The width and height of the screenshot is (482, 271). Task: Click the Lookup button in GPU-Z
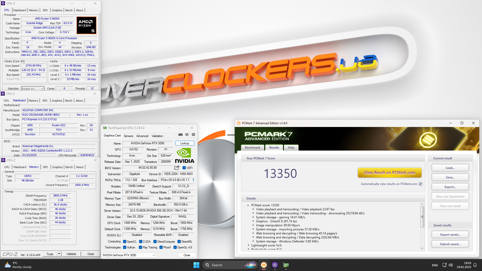(x=185, y=143)
